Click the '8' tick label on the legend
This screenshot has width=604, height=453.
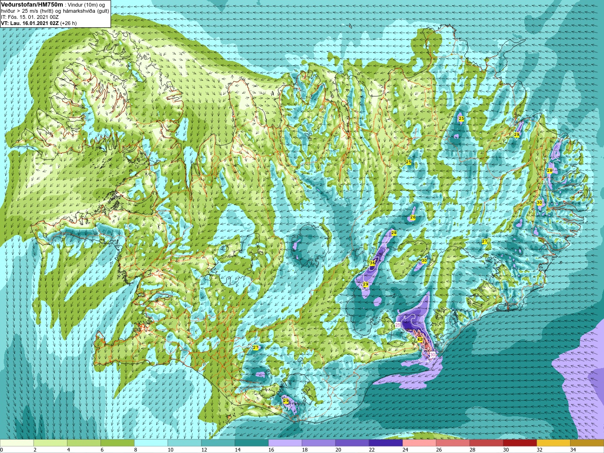click(135, 450)
